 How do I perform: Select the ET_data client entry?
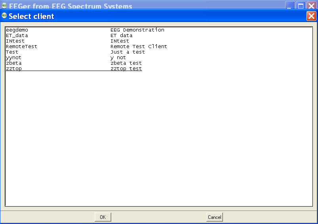click(x=17, y=35)
